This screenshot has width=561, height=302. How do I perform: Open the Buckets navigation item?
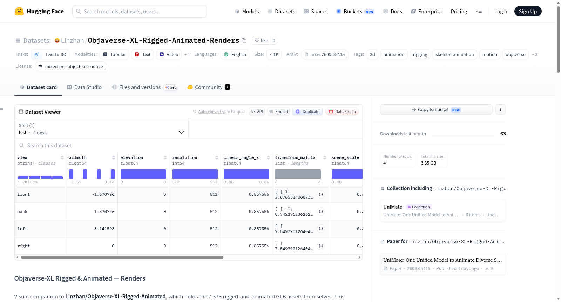pos(355,11)
